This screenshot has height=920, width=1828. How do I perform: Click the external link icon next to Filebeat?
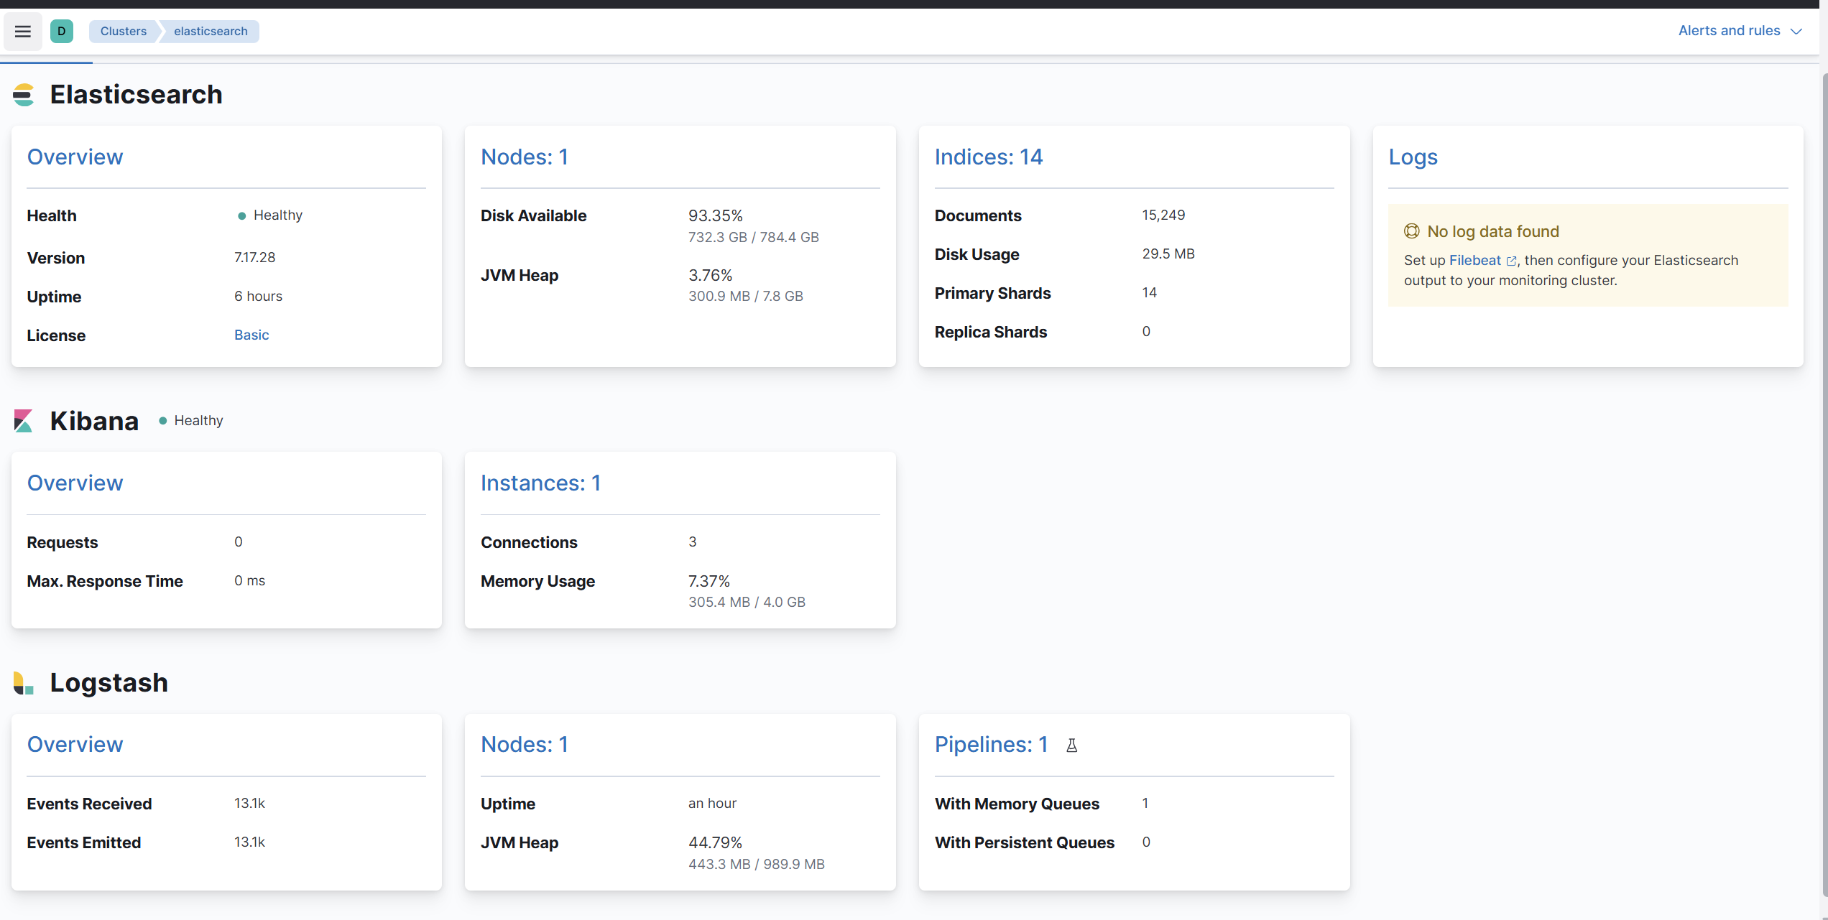[x=1511, y=261]
